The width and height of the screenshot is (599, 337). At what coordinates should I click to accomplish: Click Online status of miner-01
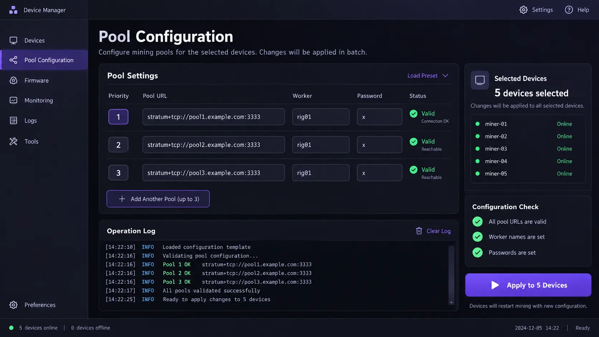pos(564,124)
